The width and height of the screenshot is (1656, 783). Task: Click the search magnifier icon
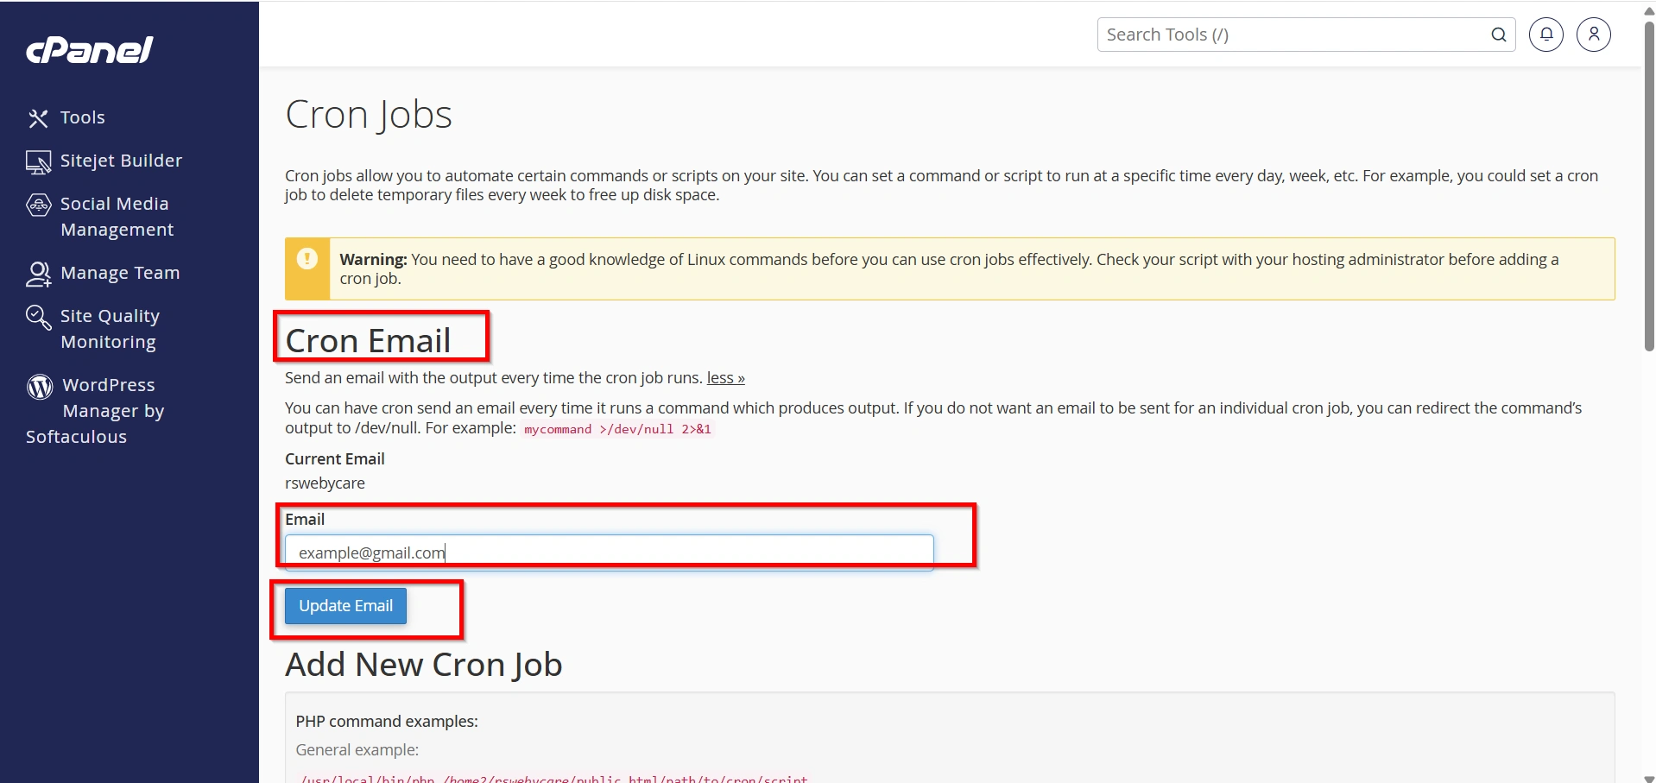tap(1499, 35)
